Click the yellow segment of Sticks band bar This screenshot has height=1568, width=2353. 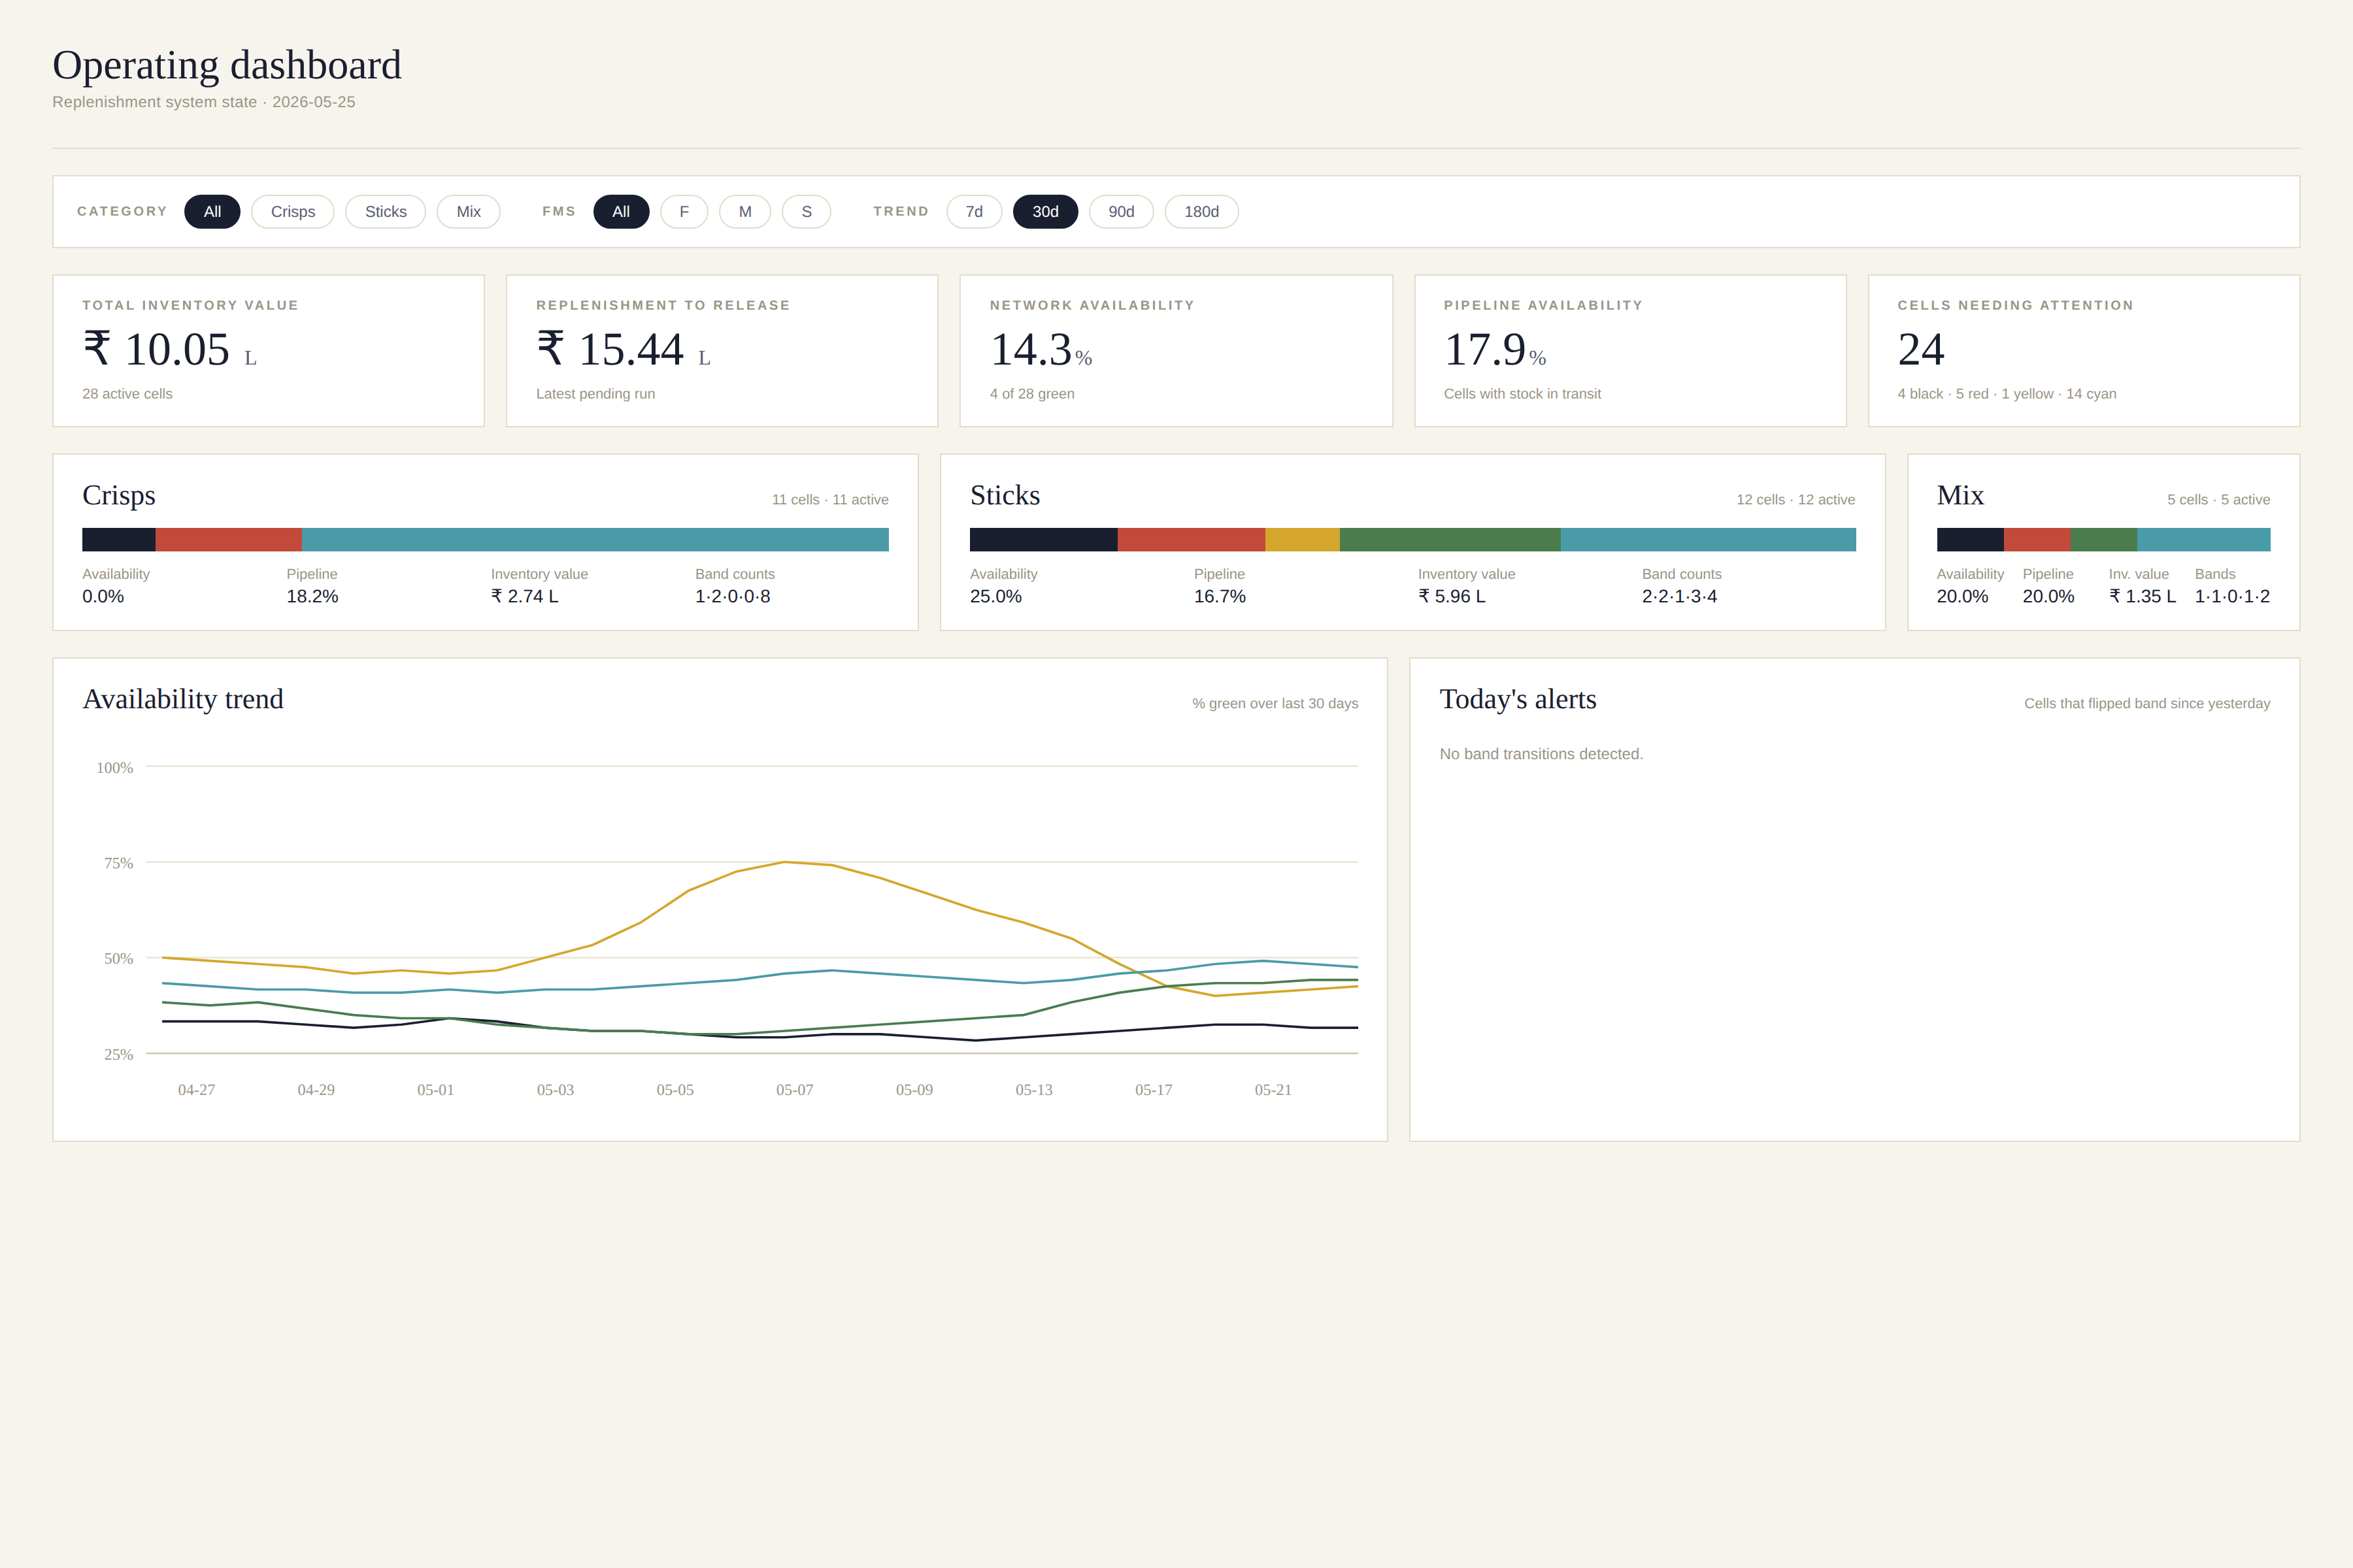point(1303,540)
